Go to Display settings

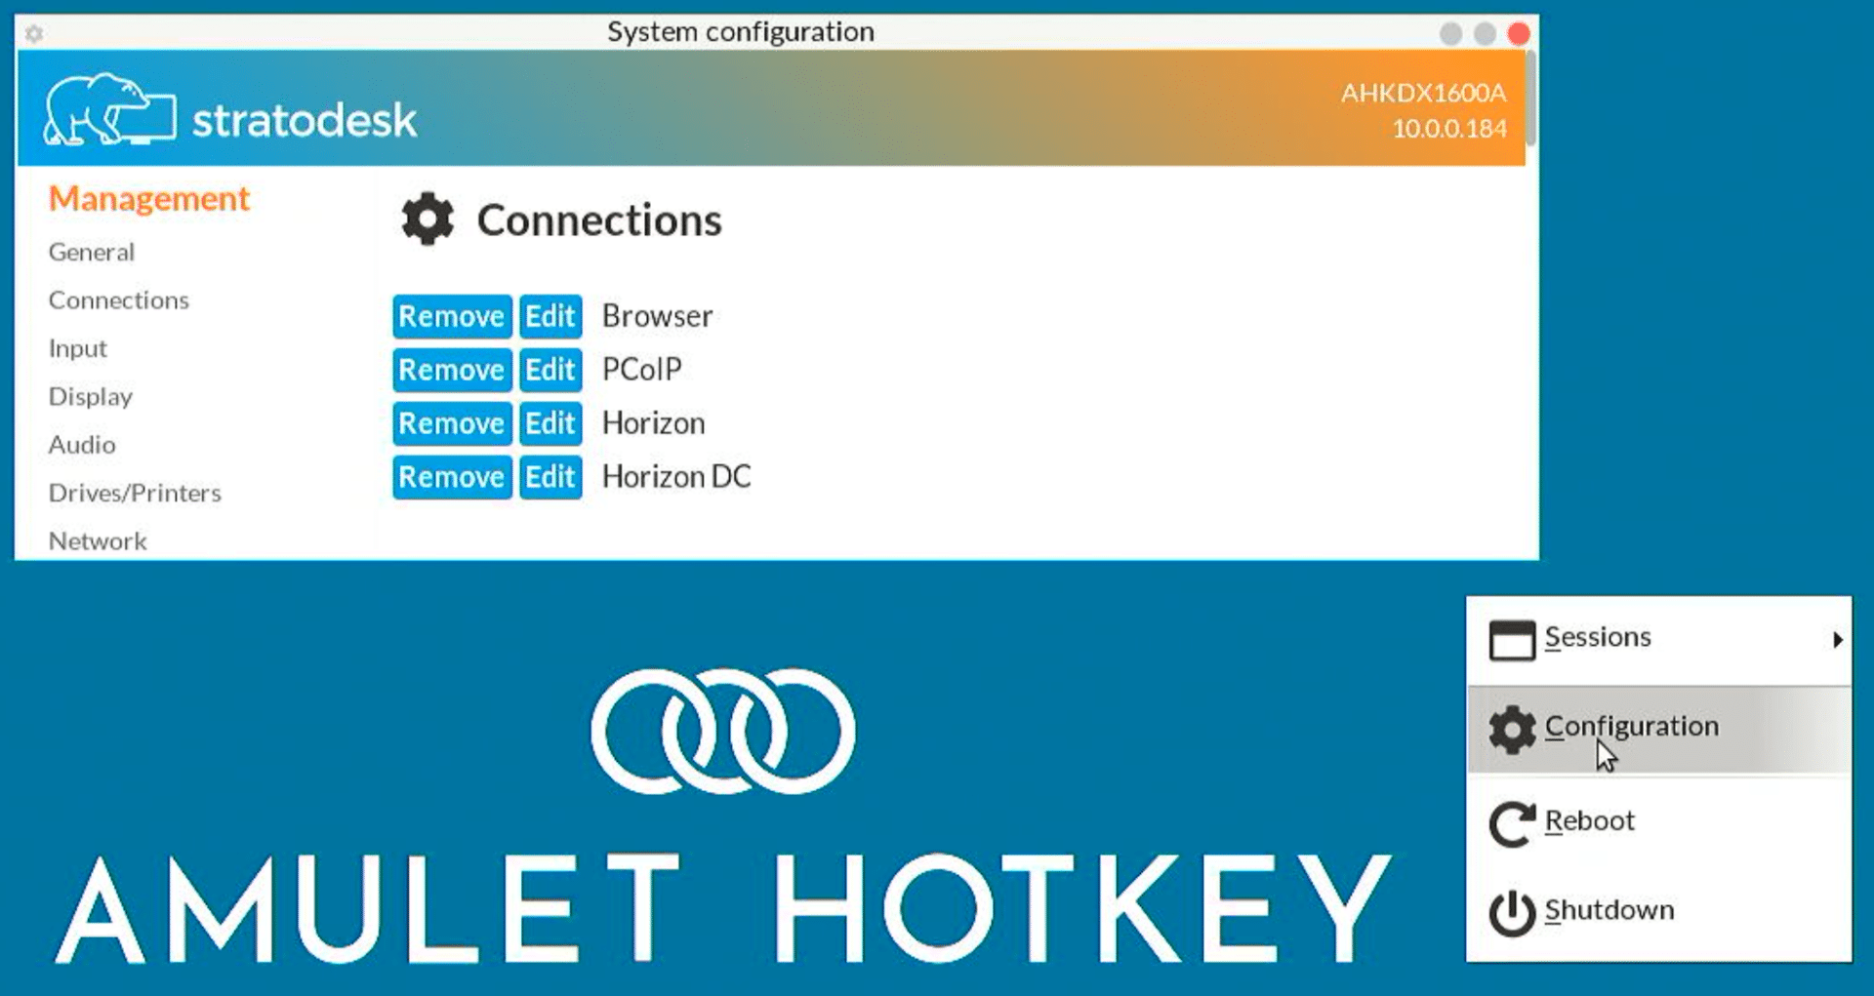click(x=91, y=396)
